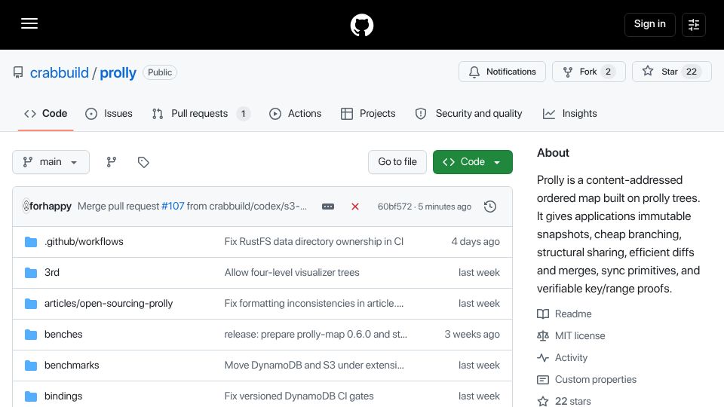Open commit 60bf572

(394, 207)
